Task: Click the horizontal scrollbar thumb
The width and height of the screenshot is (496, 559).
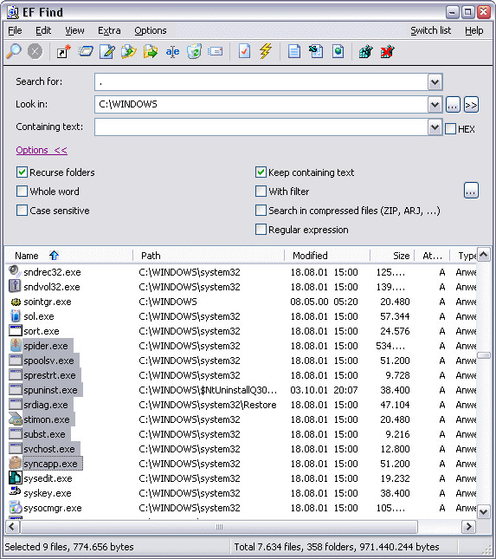Action: 219,527
